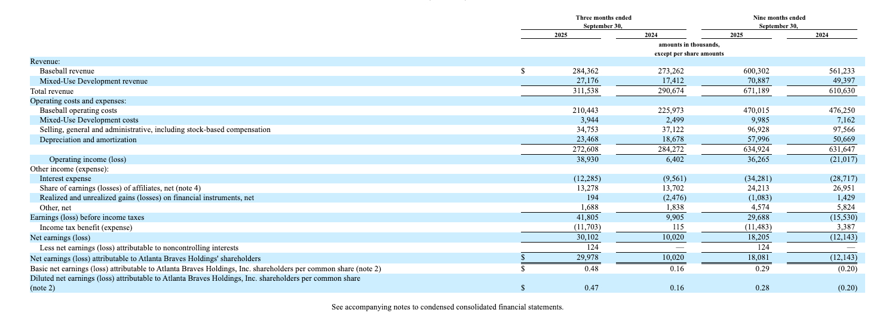Click the Three months ended September 30 header
Screen dimensions: 892x325
(x=603, y=22)
